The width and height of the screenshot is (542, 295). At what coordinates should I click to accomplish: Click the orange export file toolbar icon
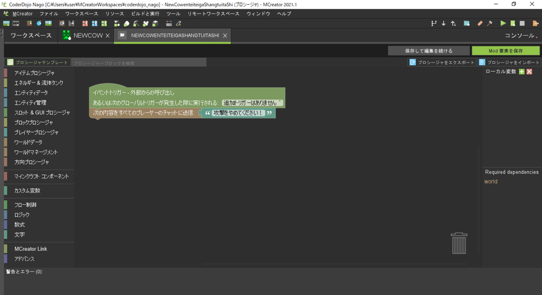pyautogui.click(x=536, y=23)
